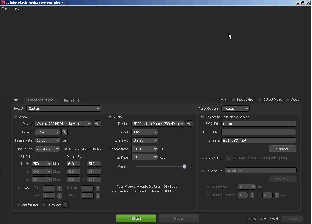Open the Preset dropdown

coord(63,109)
